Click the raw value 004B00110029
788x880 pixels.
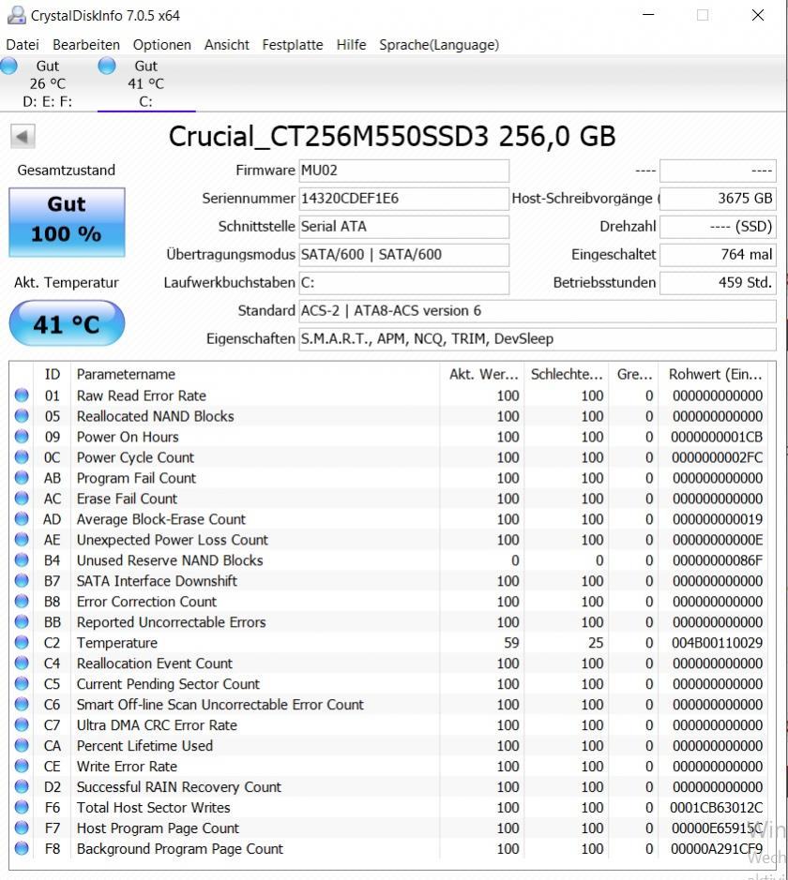718,643
